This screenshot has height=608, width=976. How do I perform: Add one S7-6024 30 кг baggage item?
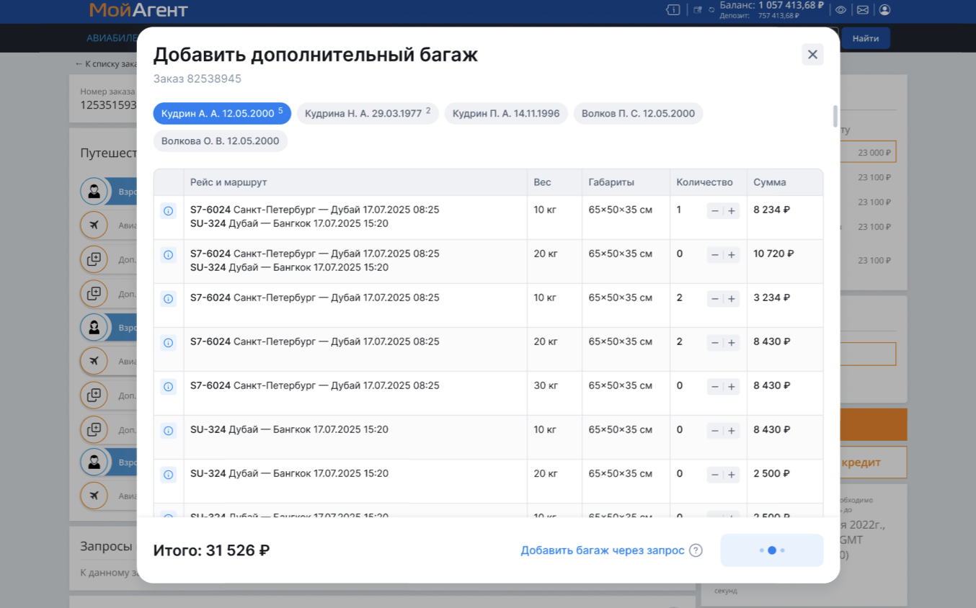732,387
